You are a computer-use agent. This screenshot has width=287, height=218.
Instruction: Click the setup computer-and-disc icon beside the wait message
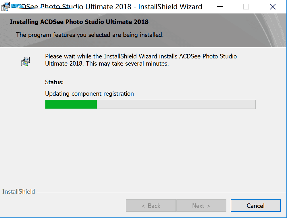(x=25, y=61)
